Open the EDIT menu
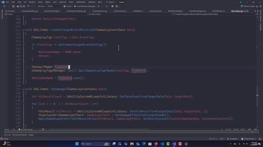The width and height of the screenshot is (263, 147). 13,2
